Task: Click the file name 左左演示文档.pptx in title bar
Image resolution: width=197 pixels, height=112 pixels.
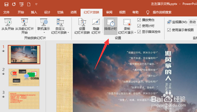Action: pyautogui.click(x=164, y=4)
